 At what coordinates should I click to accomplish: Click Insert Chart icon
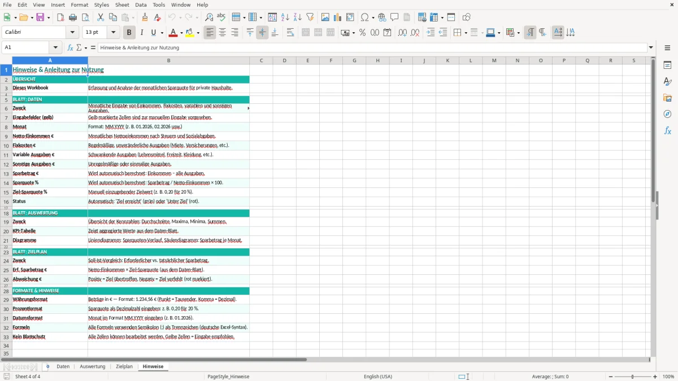337,17
